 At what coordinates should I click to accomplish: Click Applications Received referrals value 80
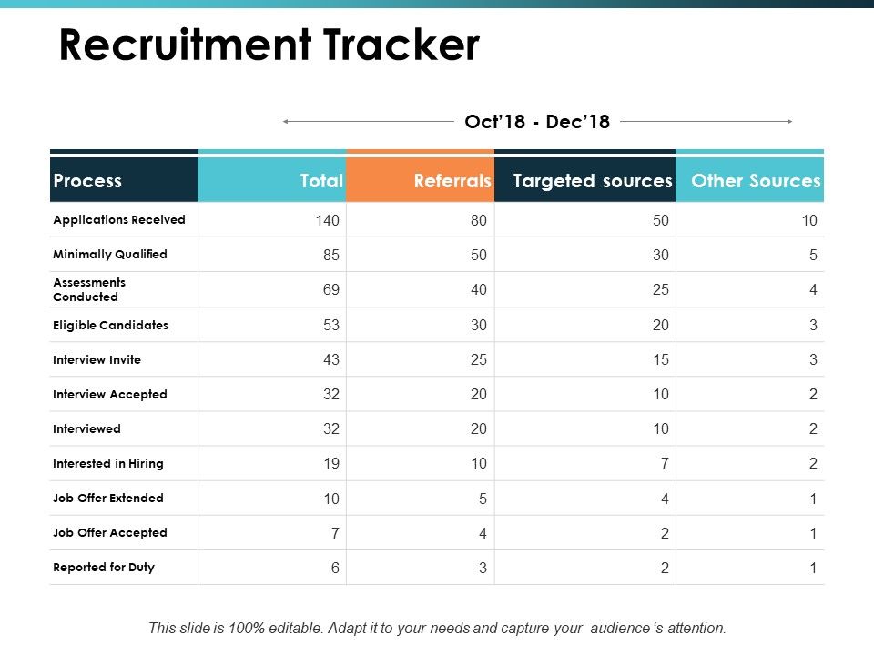(479, 220)
